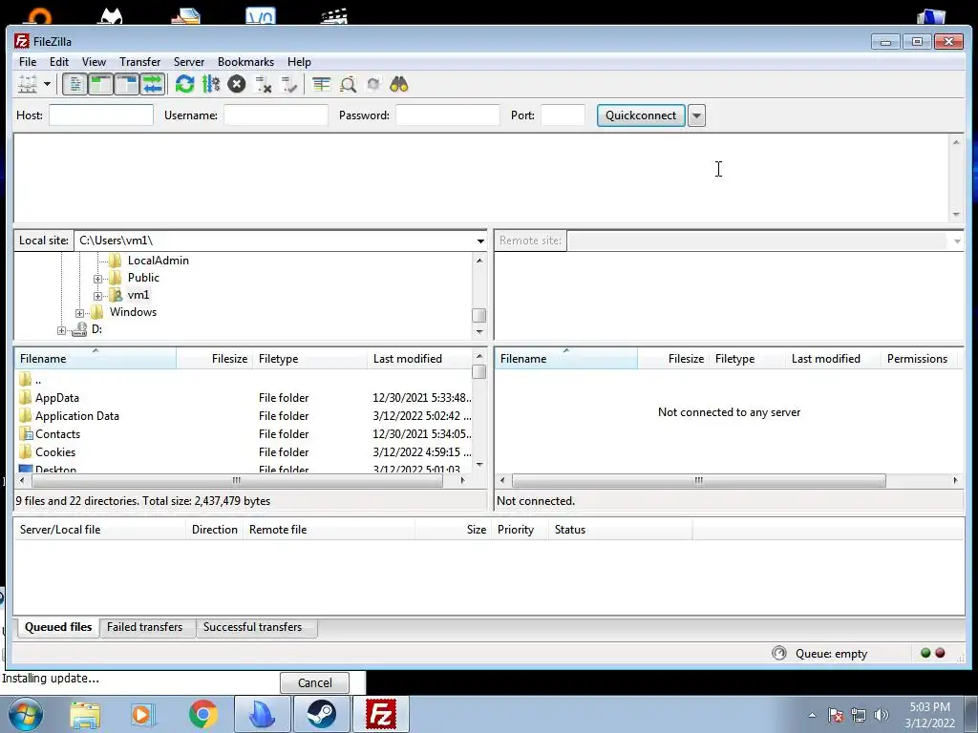
Task: Toggle directory comparison icon
Action: [348, 84]
